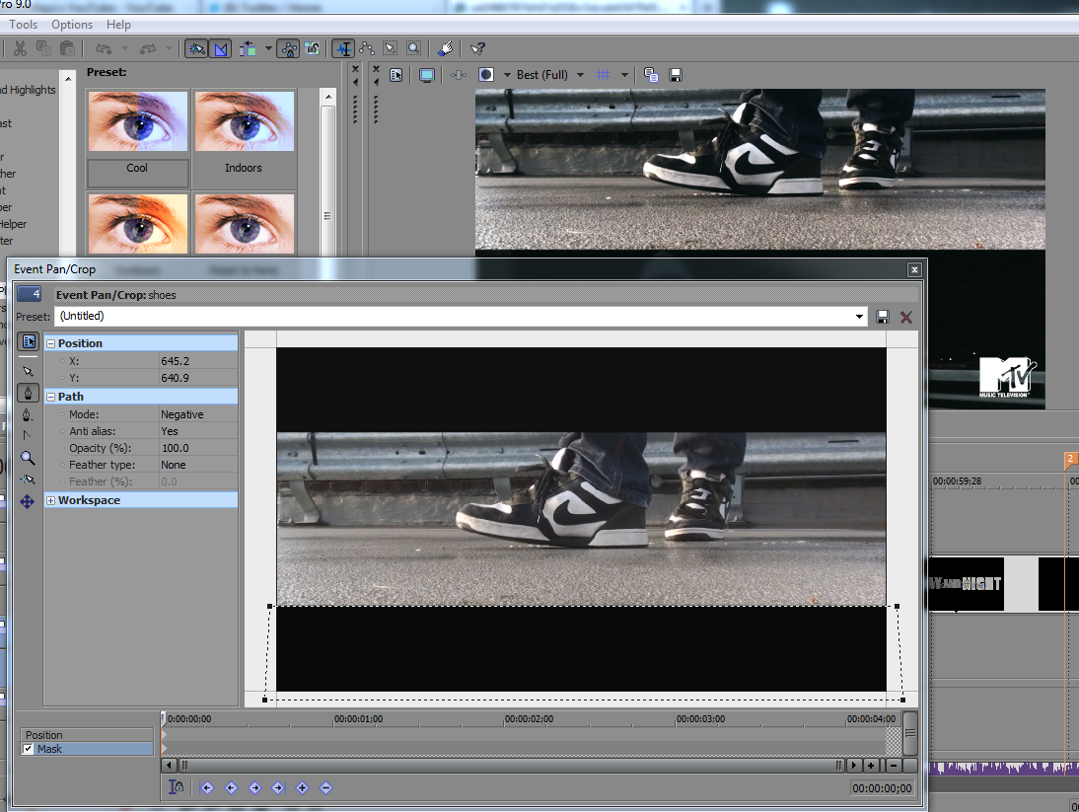Click the Move Freely arrows icon
This screenshot has height=812, width=1079.
28,501
